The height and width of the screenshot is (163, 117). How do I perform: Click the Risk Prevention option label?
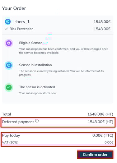pyautogui.click(x=21, y=29)
